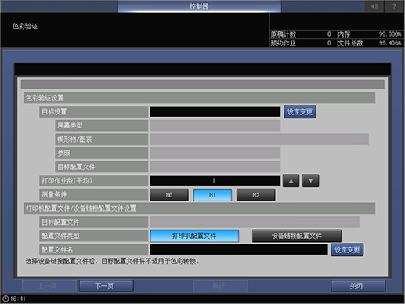The height and width of the screenshot is (304, 405).
Task: Decrease print job count with down arrow
Action: (x=310, y=181)
